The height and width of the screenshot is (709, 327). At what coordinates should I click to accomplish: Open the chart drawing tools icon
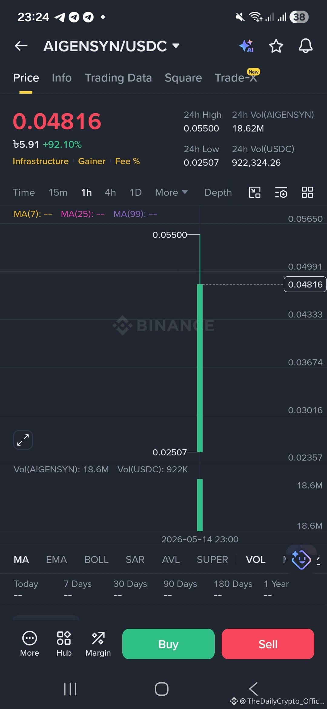(255, 192)
